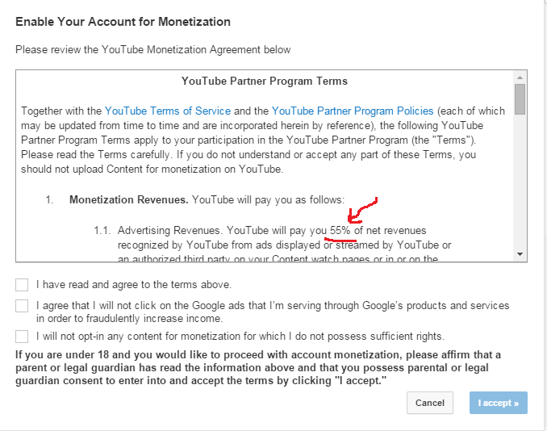Click the 'Advertising Revenues' clause 1.1 text
Screen dimensions: 547x431
167,231
